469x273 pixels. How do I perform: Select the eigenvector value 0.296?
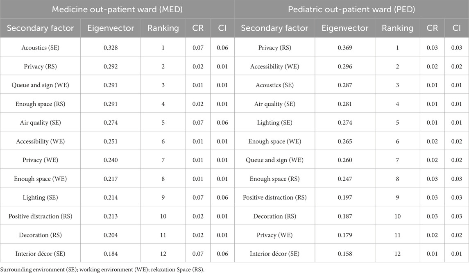coord(345,66)
